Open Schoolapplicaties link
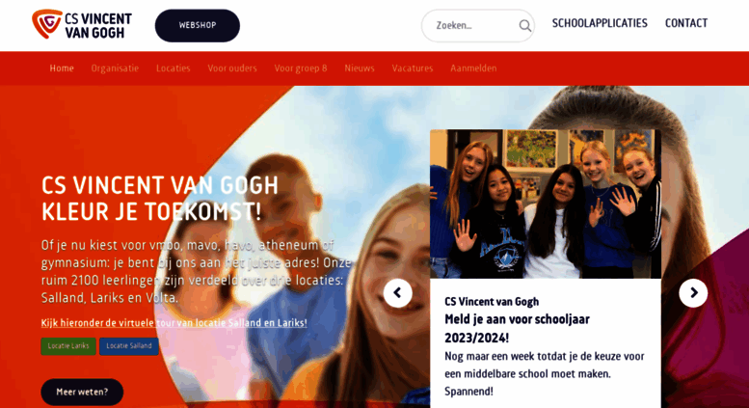Image resolution: width=749 pixels, height=408 pixels. tap(600, 23)
